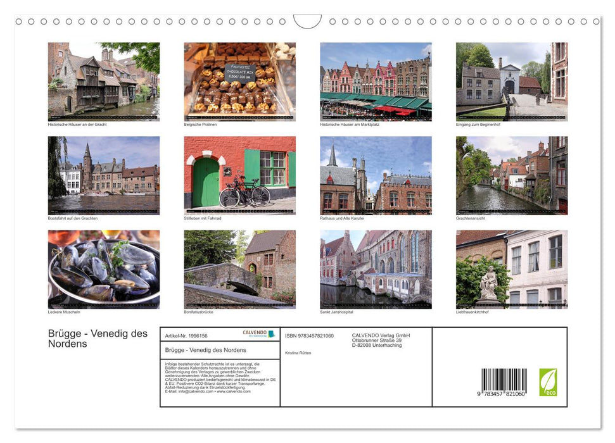The image size is (615, 443).
Task: Select the 'Liebfrauenkirchhof' statue image
Action: (511, 270)
